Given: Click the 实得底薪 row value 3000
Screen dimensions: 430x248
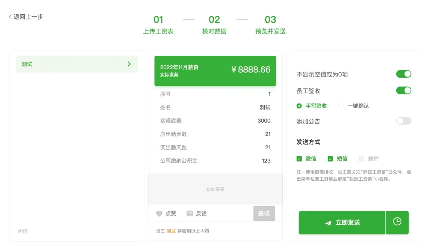Looking at the screenshot, I should [264, 121].
